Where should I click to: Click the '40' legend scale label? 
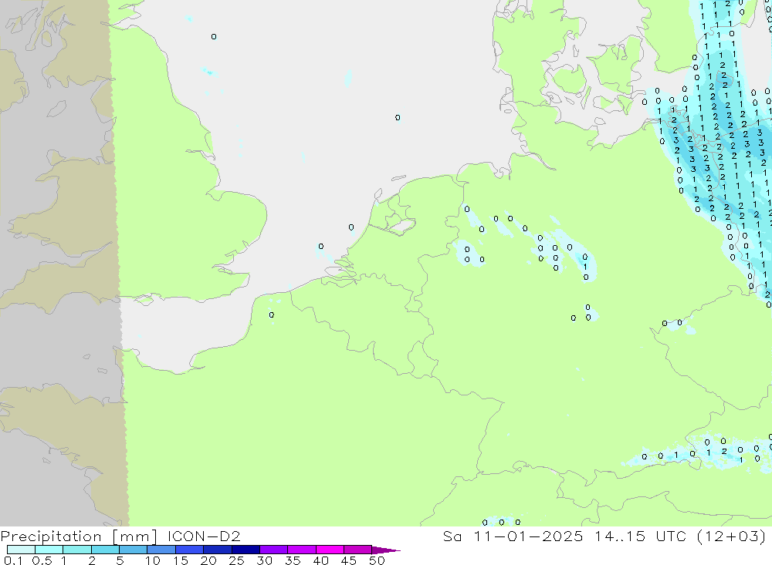(320, 560)
